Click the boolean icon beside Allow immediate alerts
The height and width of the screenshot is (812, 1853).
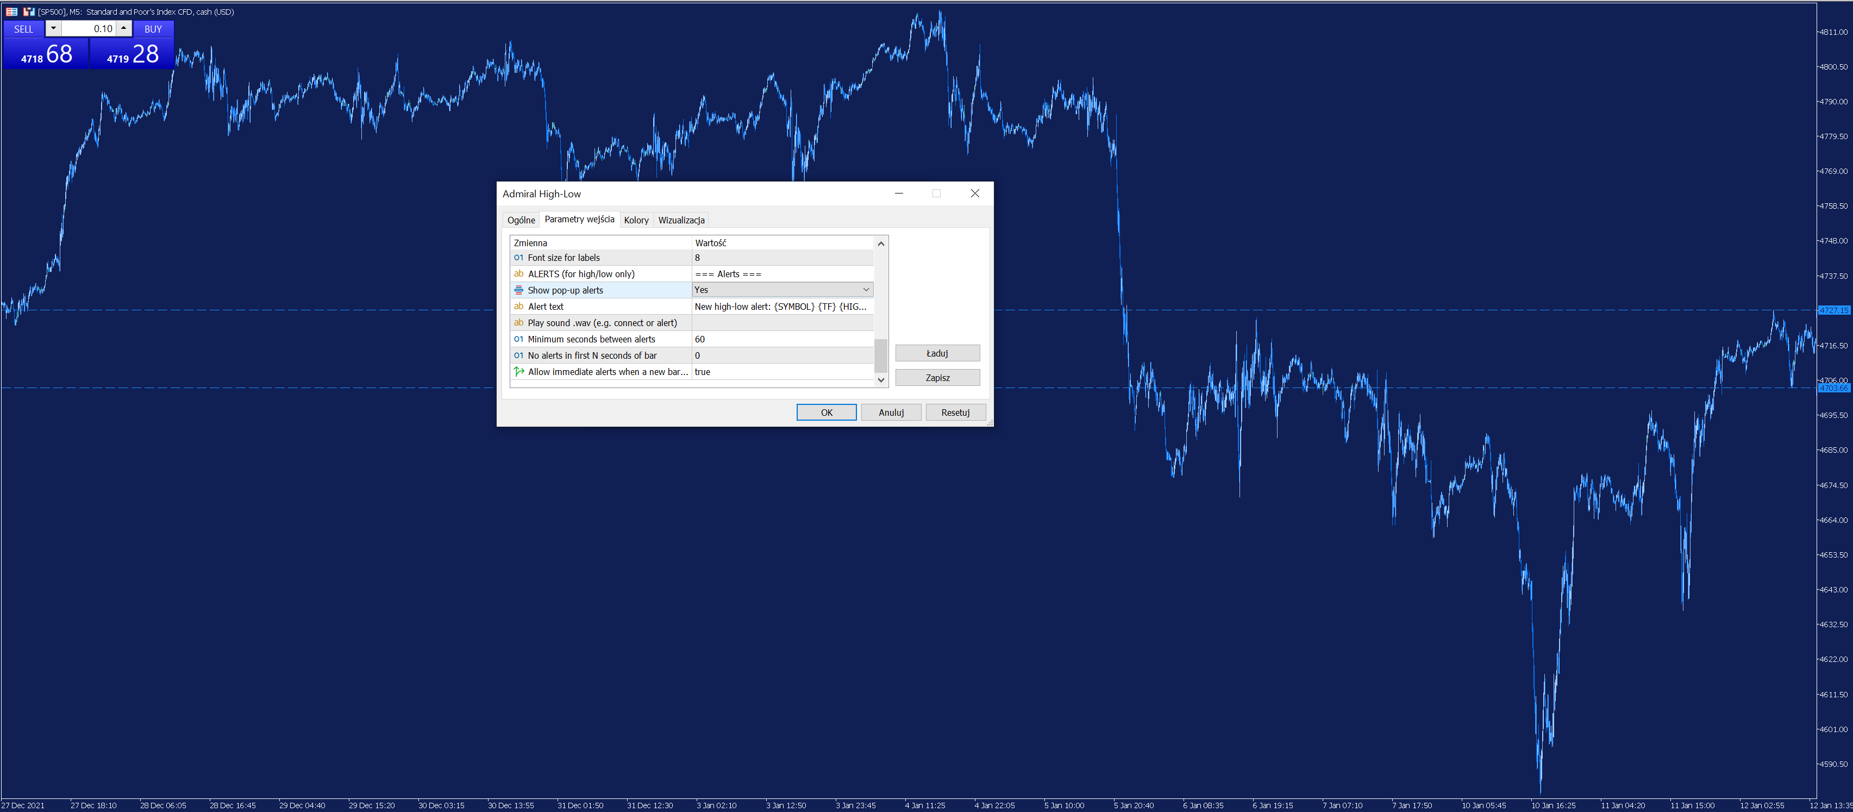click(x=518, y=372)
